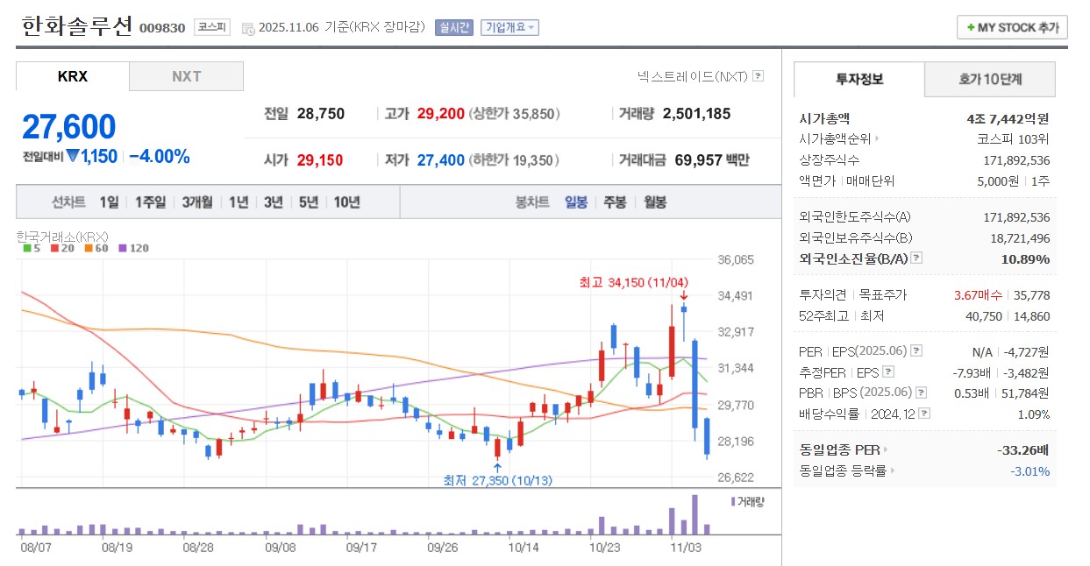
Task: Click the orange 60-day legend color swatch
Action: coord(89,248)
